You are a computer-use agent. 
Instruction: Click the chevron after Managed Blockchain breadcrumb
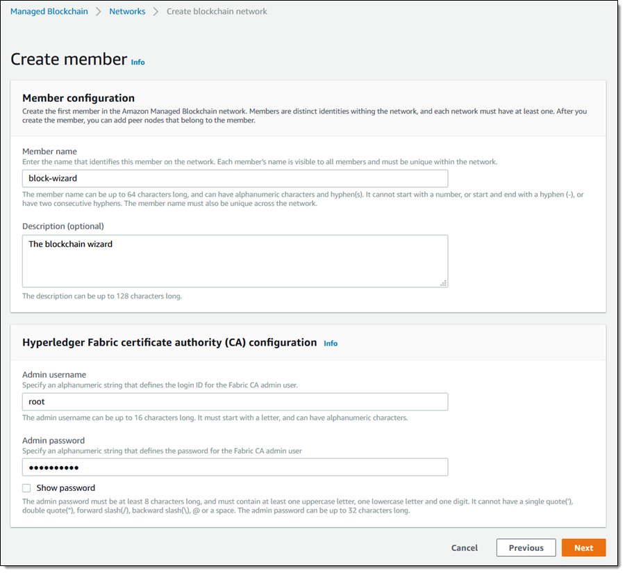[99, 12]
